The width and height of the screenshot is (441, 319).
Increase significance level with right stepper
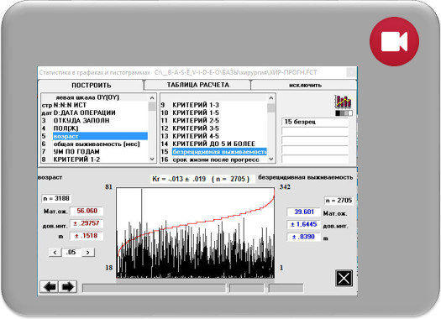click(88, 252)
